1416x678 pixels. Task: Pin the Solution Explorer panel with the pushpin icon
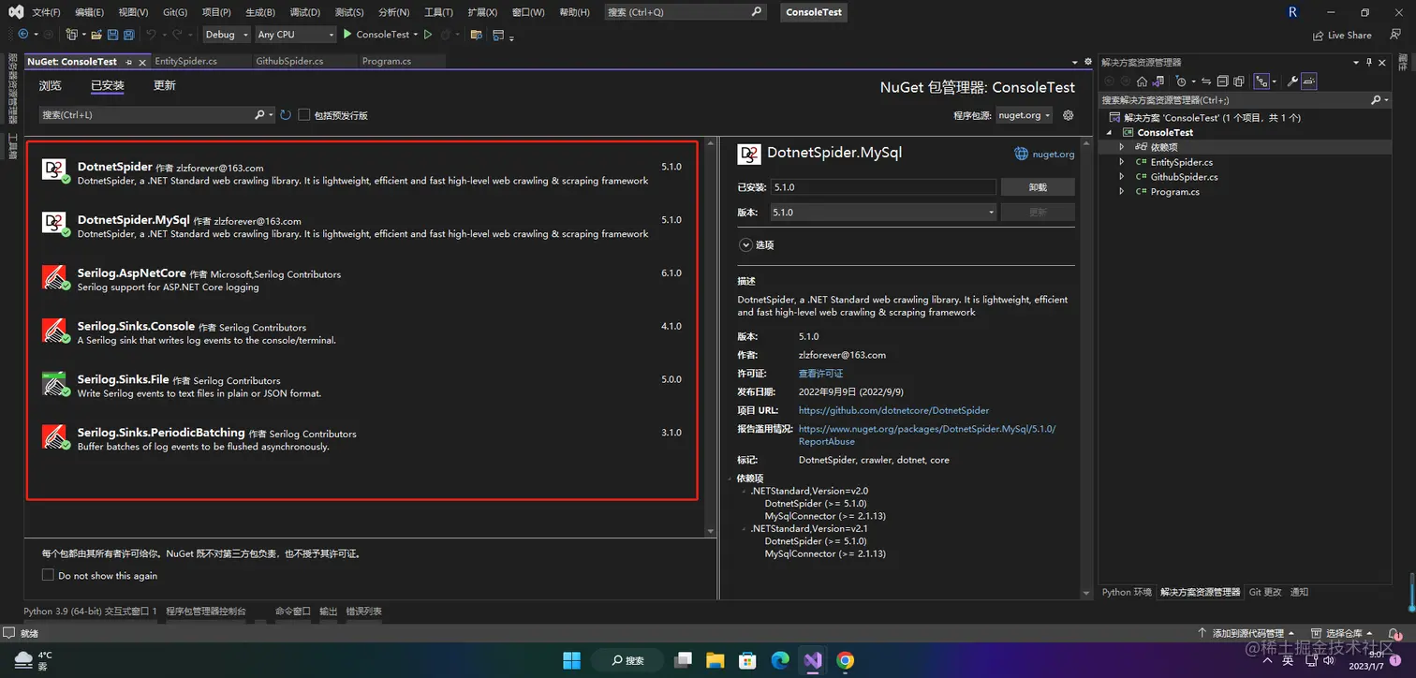coord(1369,63)
